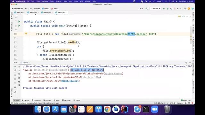Open Terminal app from the Dock
205x115 pixels.
pyautogui.click(x=146, y=109)
